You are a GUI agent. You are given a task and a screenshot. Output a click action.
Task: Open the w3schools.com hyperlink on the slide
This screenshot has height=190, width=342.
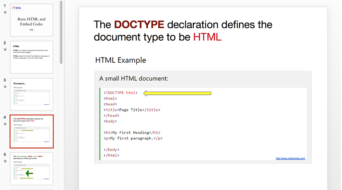[290, 158]
